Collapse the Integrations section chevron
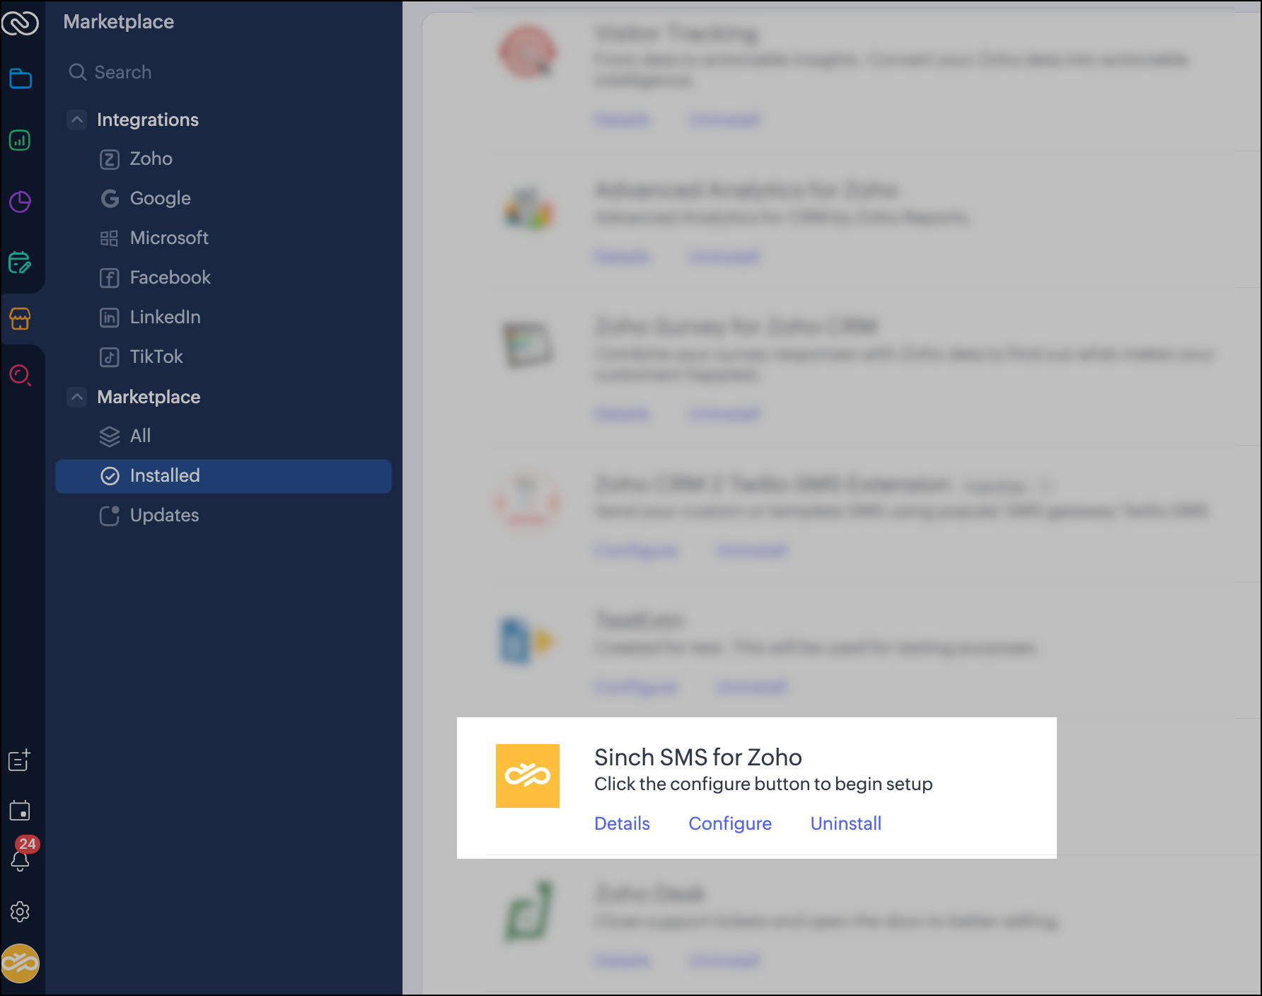This screenshot has width=1262, height=996. click(77, 120)
